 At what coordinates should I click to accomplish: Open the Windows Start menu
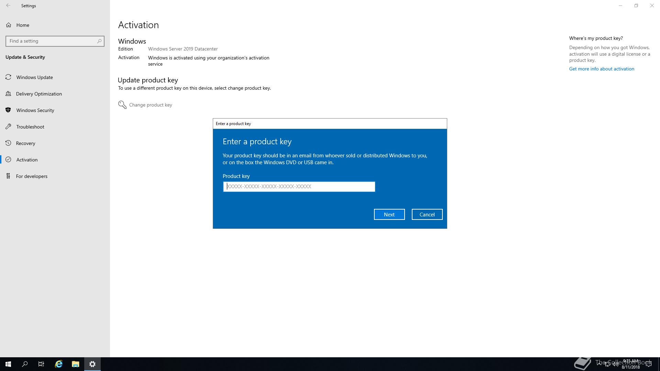8,364
